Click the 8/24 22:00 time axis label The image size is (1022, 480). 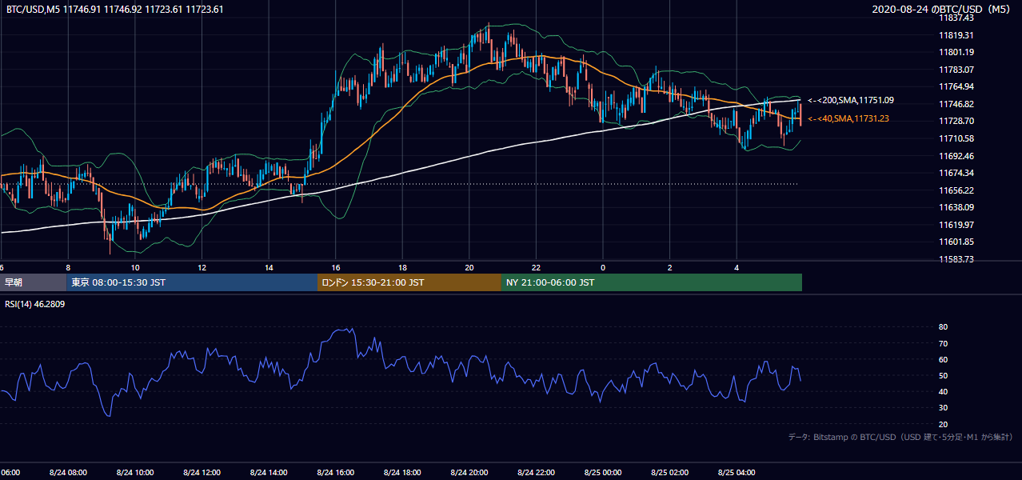[x=536, y=472]
